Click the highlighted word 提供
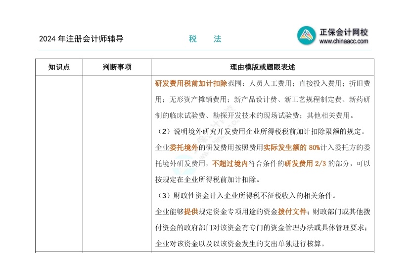The height and width of the screenshot is (253, 409). tap(191, 212)
